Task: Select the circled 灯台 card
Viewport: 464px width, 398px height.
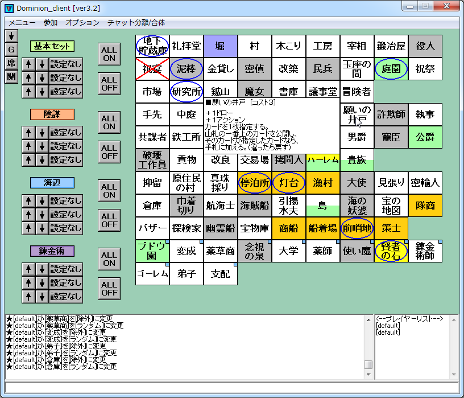Action: point(288,183)
